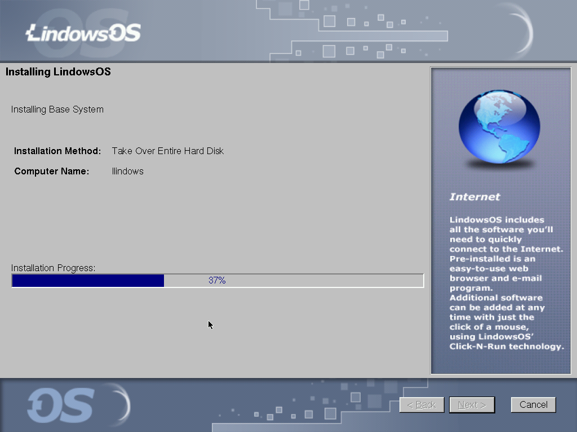Click the 'Computer Name:' label
This screenshot has width=577, height=432.
click(51, 171)
